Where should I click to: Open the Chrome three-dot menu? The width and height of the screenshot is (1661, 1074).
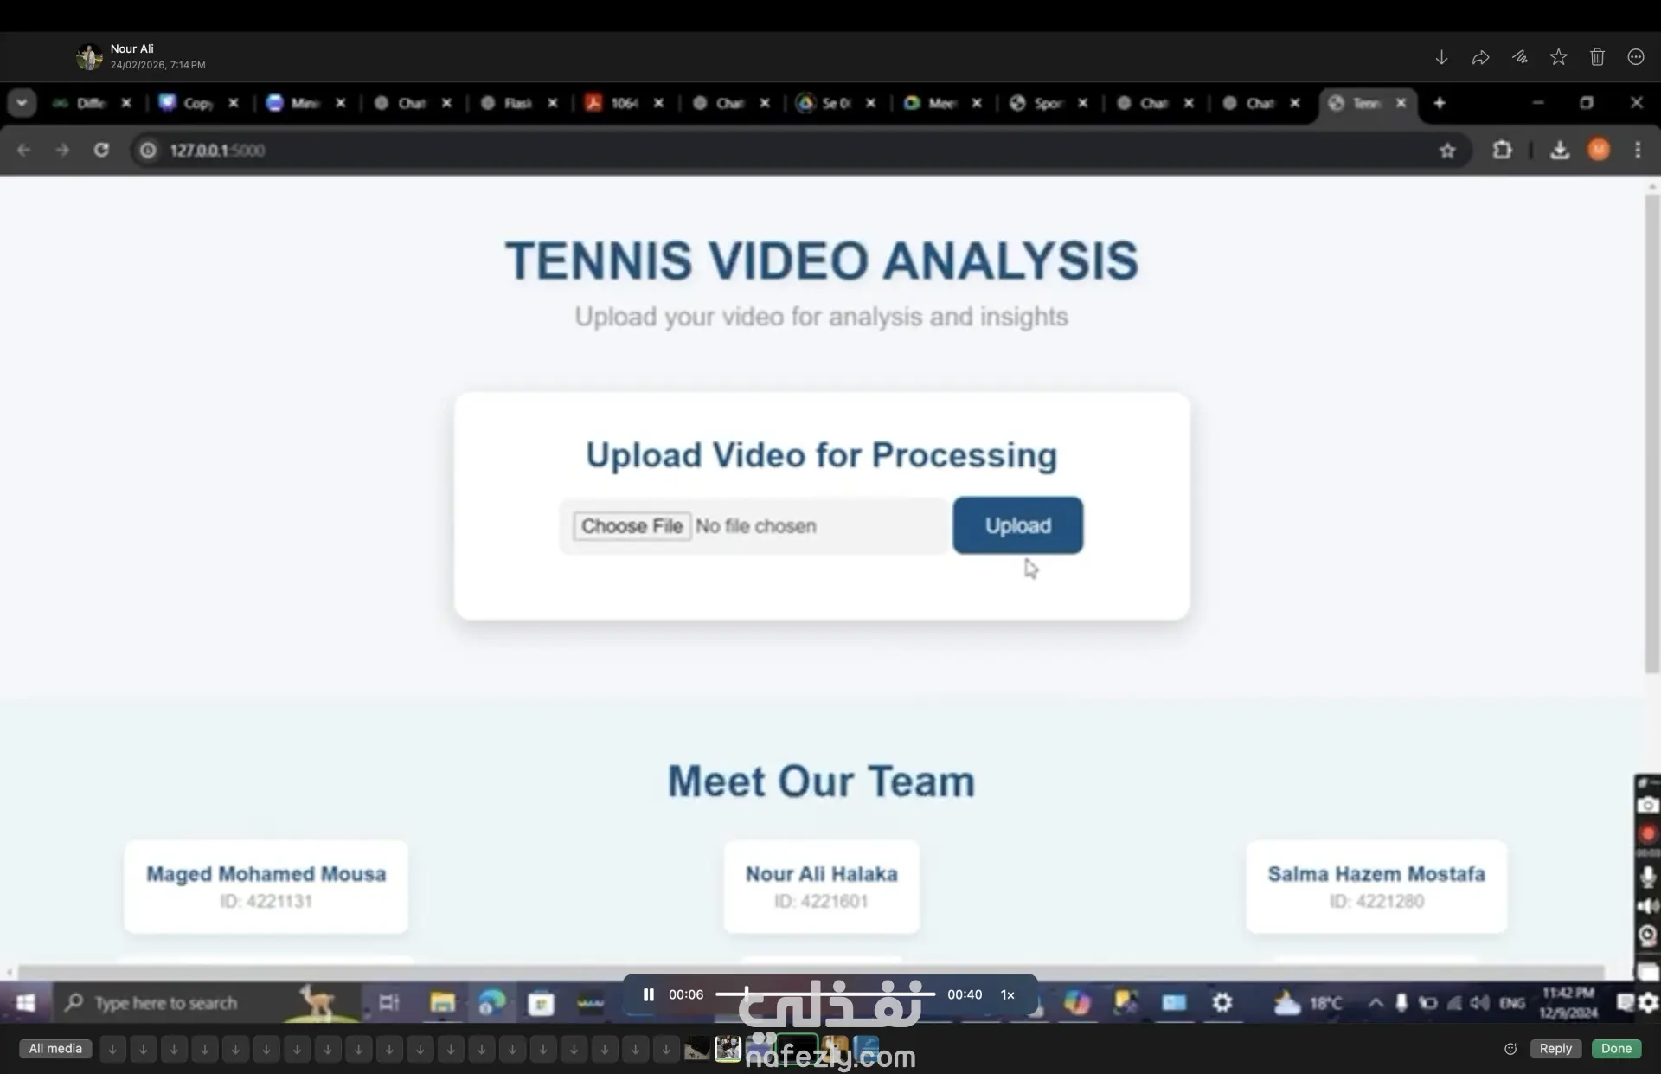tap(1638, 150)
